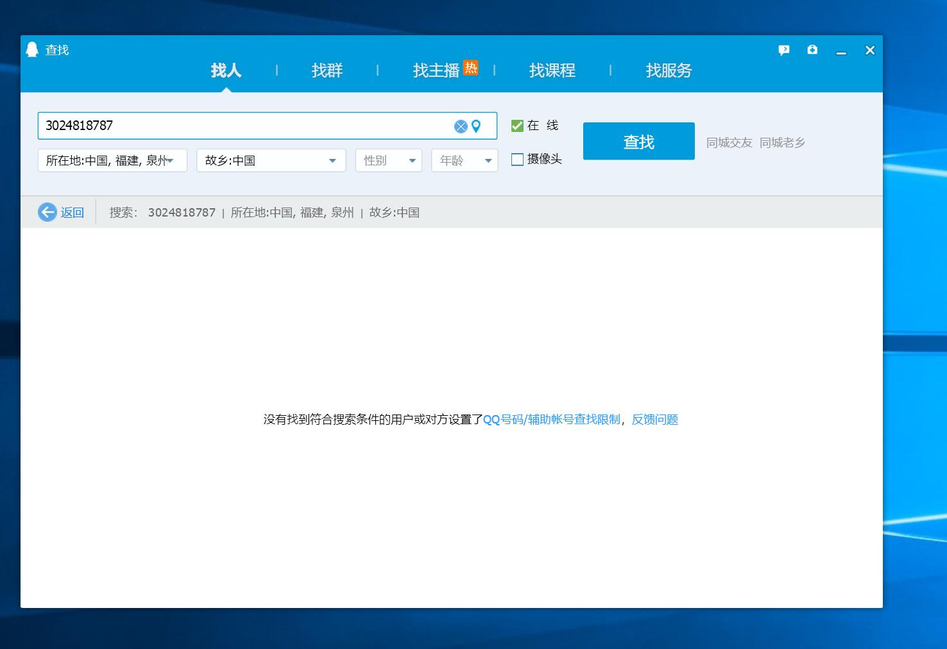Click the feedback speech bubble icon
This screenshot has height=649, width=947.
pos(783,50)
